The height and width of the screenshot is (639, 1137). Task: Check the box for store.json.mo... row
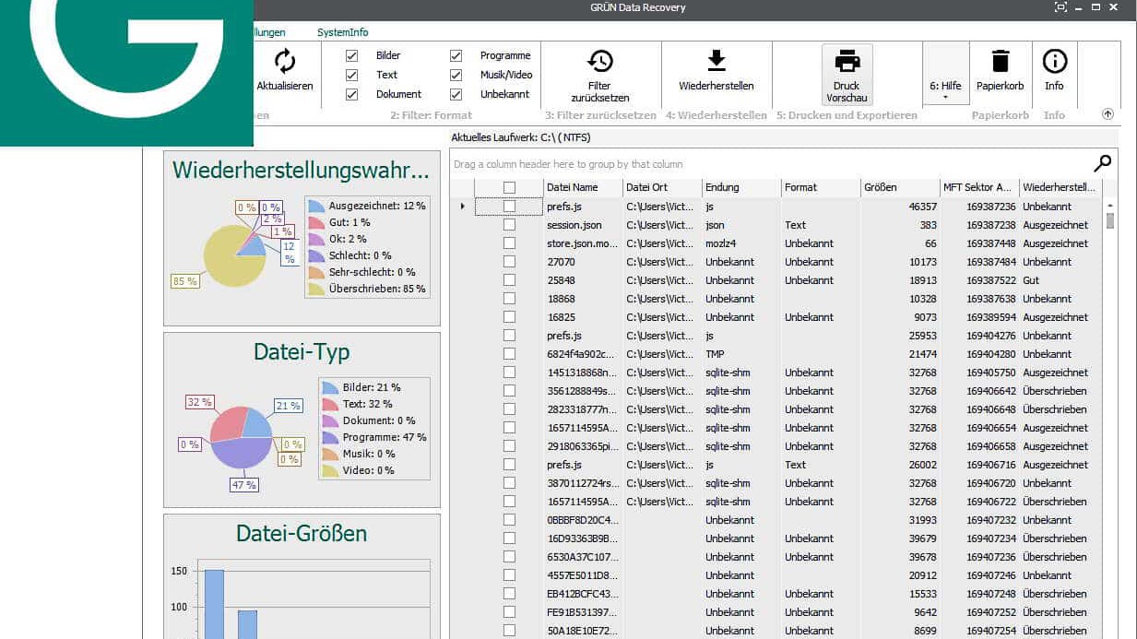click(509, 243)
